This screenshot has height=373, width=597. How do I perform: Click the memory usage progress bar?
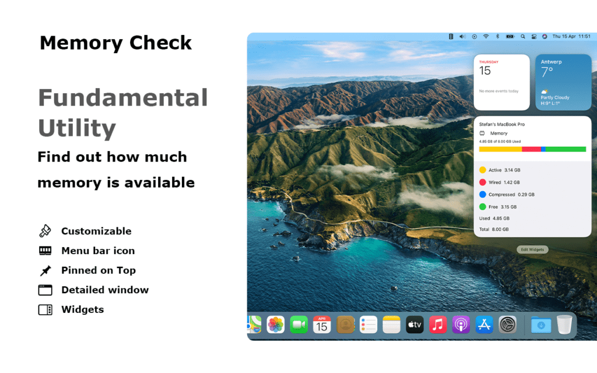pyautogui.click(x=532, y=150)
